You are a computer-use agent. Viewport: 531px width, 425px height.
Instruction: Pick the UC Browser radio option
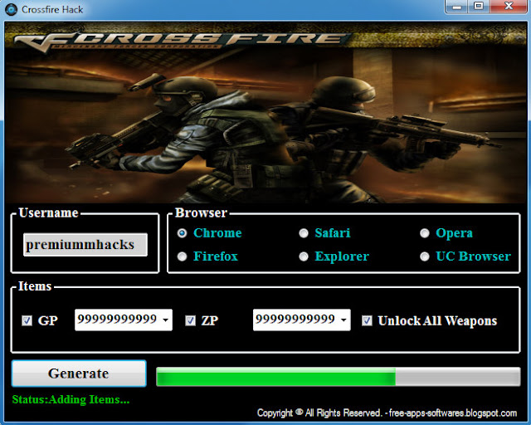[425, 256]
